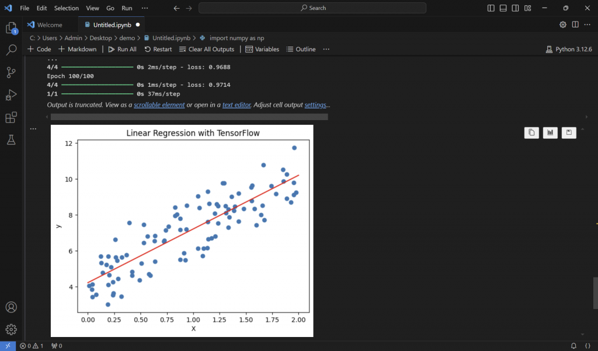
Task: Copy the plot output to clipboard
Action: tap(531, 132)
